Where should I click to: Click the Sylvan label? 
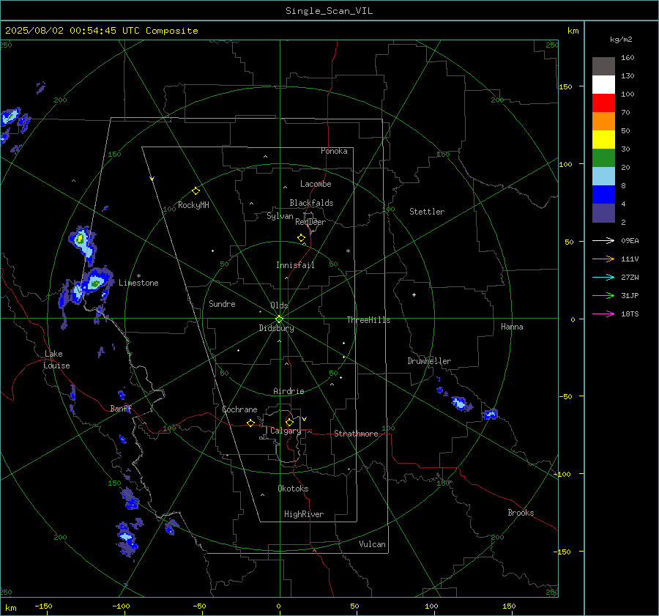(280, 216)
